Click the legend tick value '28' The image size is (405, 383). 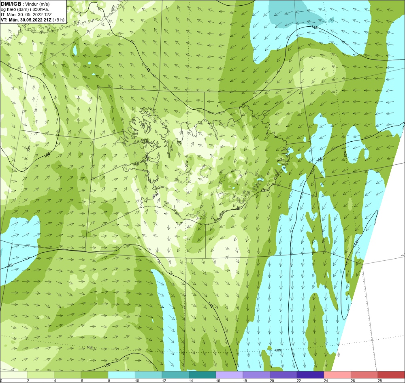380,381
